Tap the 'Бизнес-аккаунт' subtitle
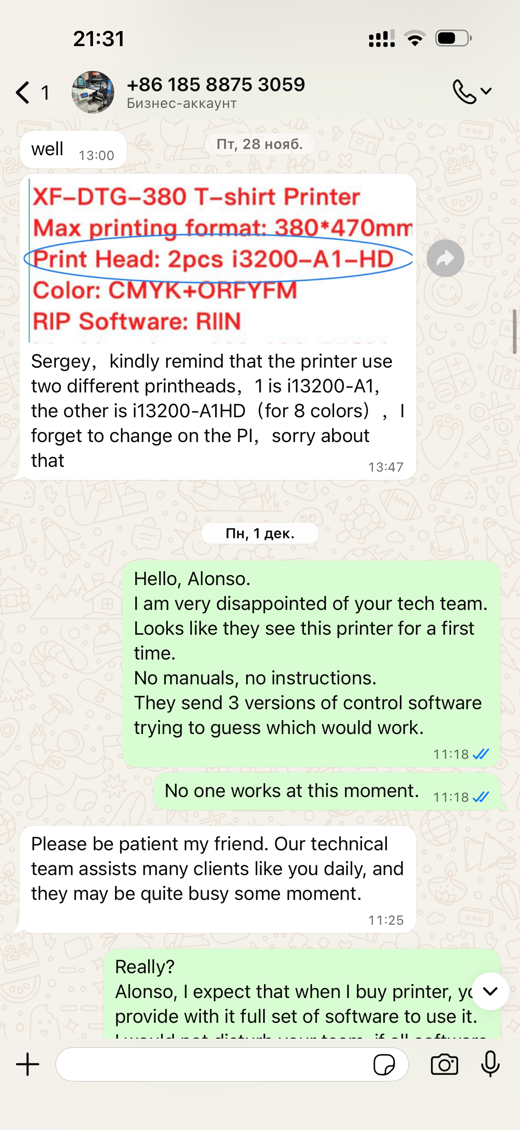 [182, 104]
